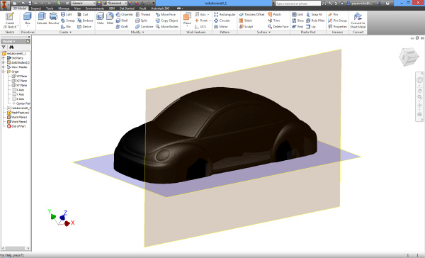Open the browser filter icon
This screenshot has width=425, height=258.
pos(4,47)
